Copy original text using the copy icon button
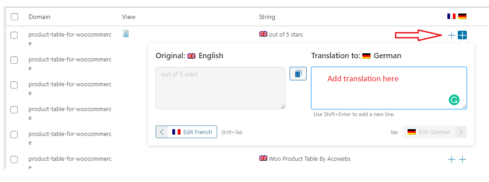Image resolution: width=489 pixels, height=182 pixels. (x=298, y=74)
